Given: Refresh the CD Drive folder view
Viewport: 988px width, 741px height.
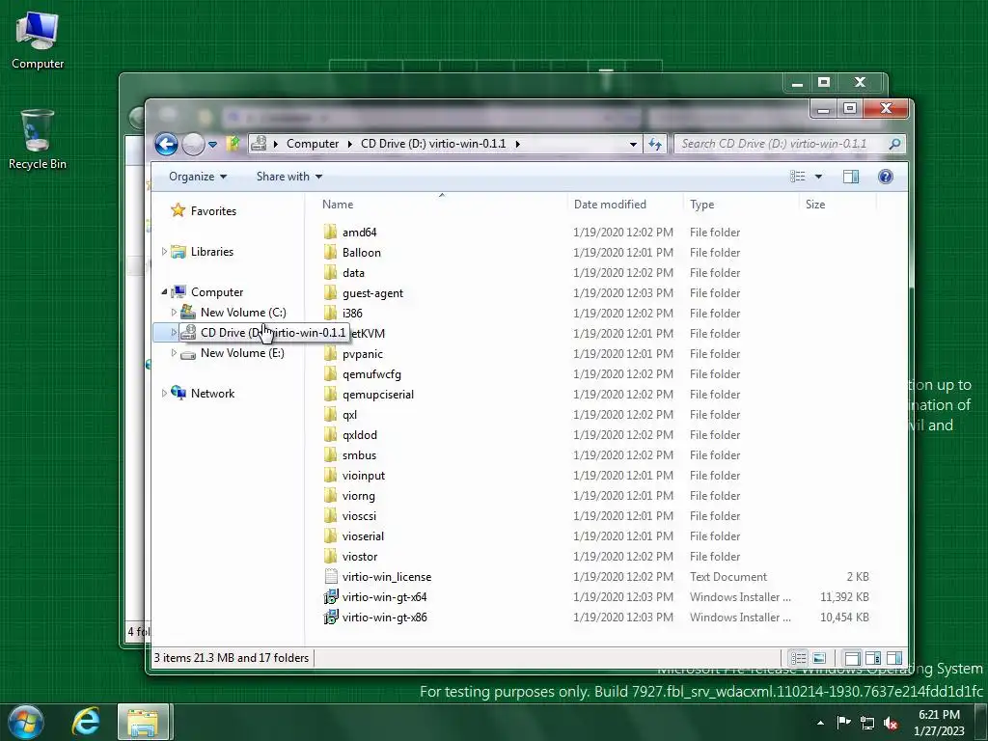Looking at the screenshot, I should pyautogui.click(x=655, y=145).
